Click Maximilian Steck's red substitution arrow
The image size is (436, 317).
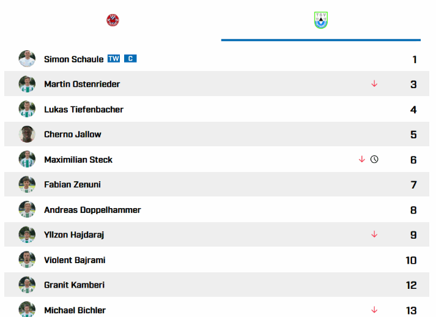pos(362,159)
